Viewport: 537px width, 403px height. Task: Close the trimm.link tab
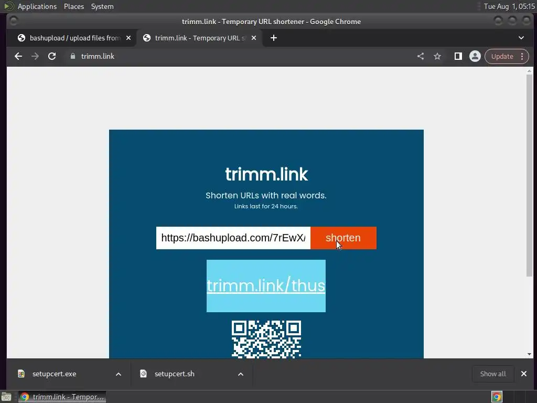[254, 38]
